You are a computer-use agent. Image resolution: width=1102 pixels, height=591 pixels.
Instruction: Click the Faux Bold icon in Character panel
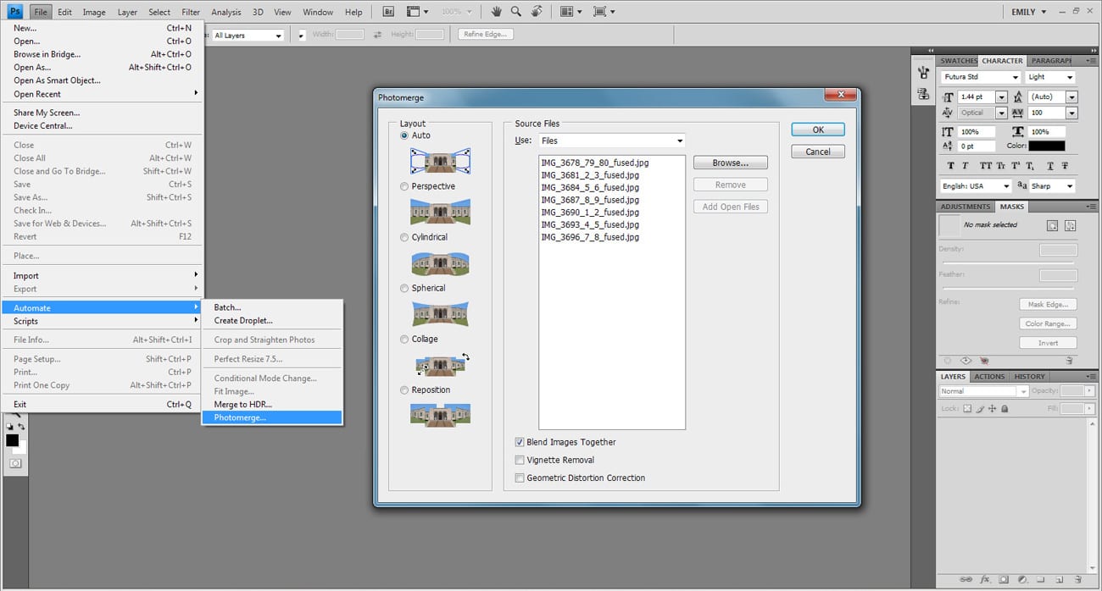[x=951, y=166]
